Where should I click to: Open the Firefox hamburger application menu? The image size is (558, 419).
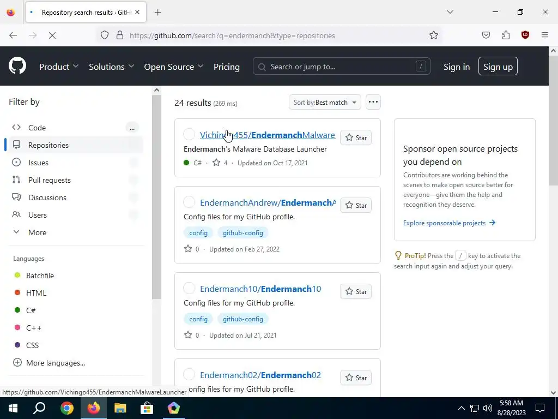click(x=545, y=35)
